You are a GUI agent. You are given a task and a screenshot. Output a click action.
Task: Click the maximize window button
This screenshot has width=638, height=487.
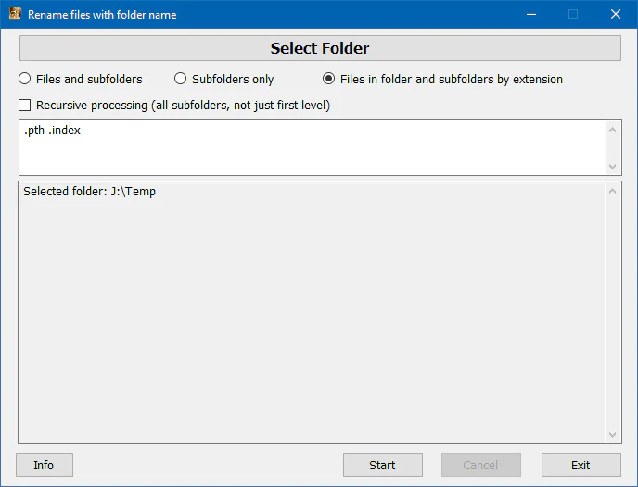(x=573, y=14)
